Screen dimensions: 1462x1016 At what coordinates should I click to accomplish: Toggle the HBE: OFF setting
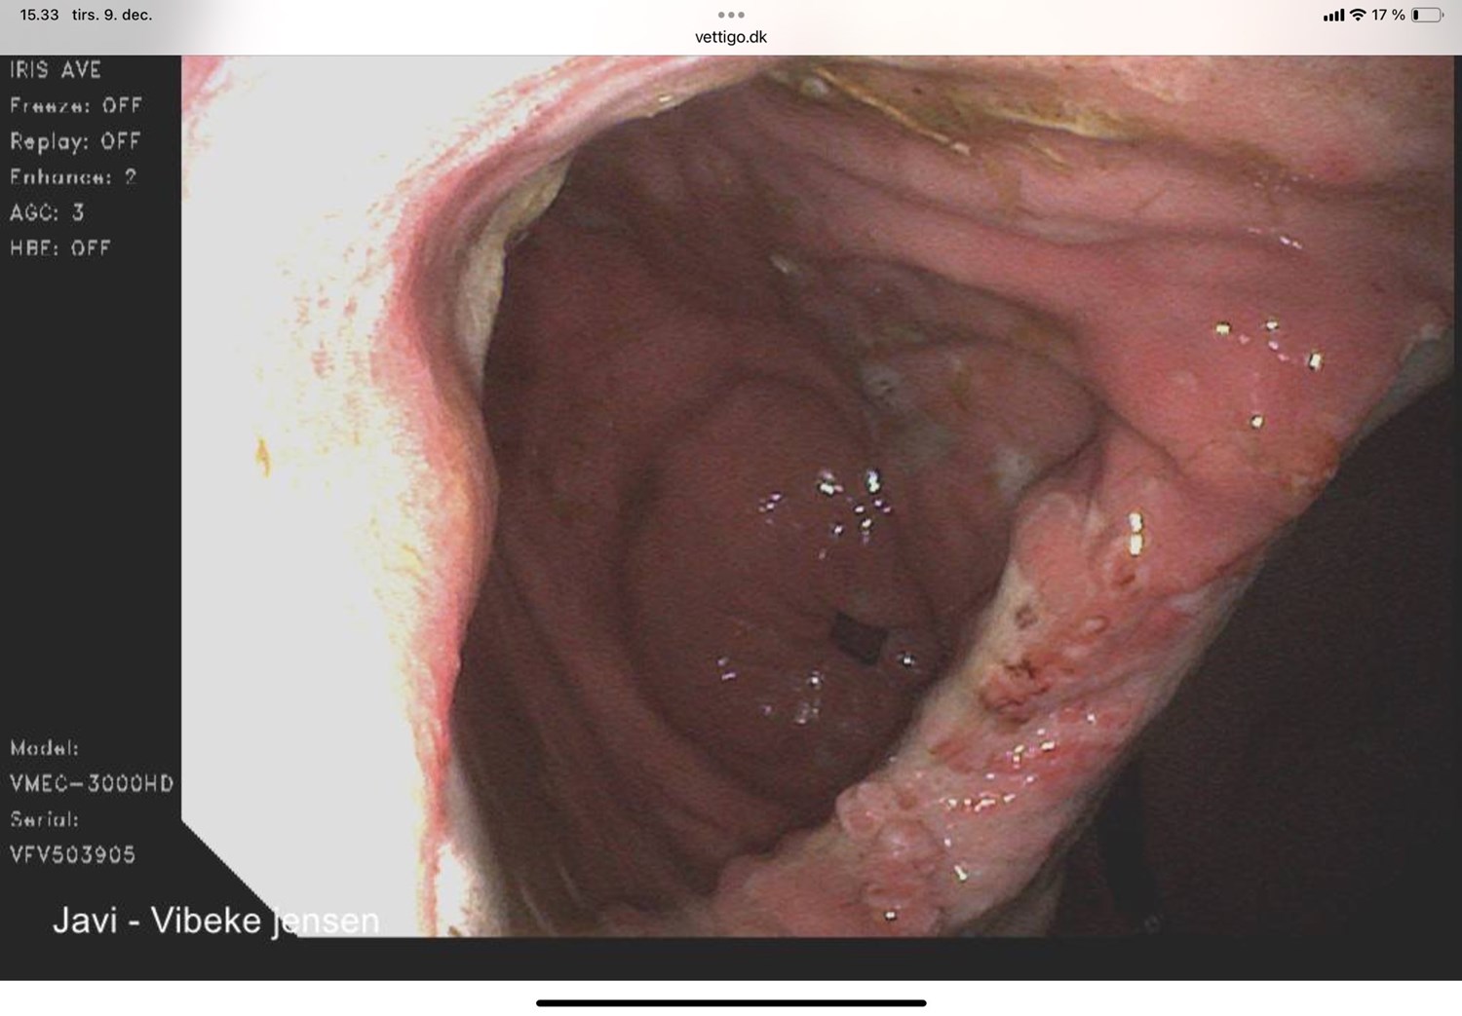[60, 248]
